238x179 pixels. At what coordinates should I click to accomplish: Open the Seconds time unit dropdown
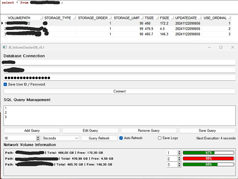(60, 138)
